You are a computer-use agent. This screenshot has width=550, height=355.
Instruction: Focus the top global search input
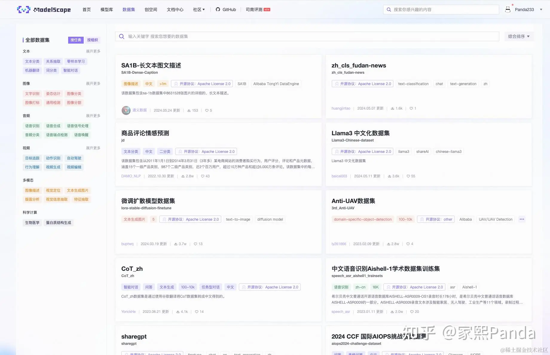441,10
